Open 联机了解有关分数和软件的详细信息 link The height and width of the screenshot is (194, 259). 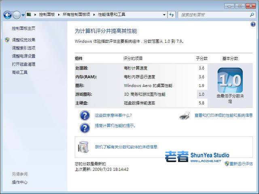126,147
